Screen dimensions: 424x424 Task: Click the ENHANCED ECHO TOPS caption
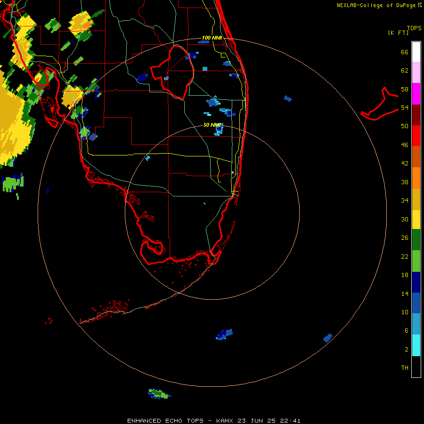165,421
